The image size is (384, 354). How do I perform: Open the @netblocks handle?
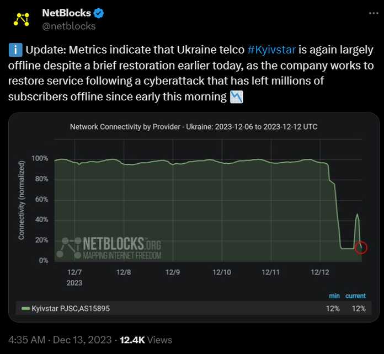pyautogui.click(x=69, y=26)
